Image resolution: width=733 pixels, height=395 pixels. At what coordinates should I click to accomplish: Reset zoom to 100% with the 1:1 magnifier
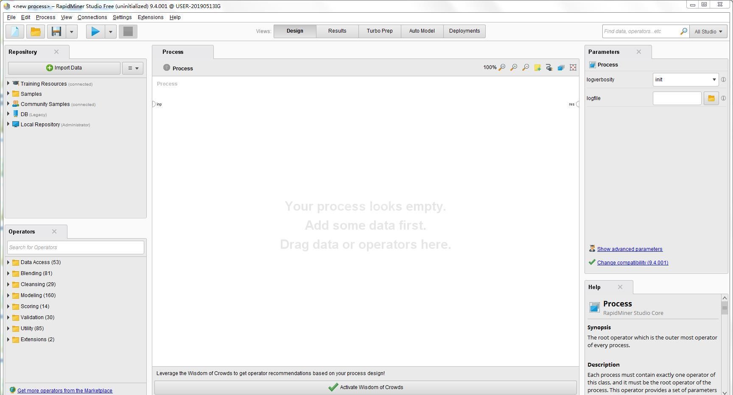point(502,67)
